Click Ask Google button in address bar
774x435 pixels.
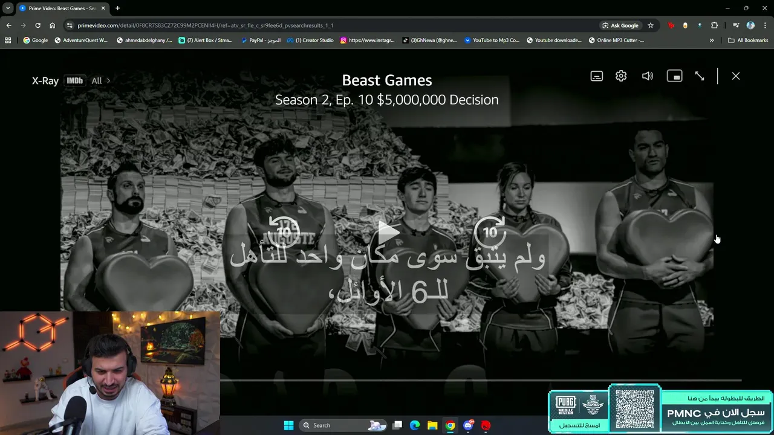620,25
